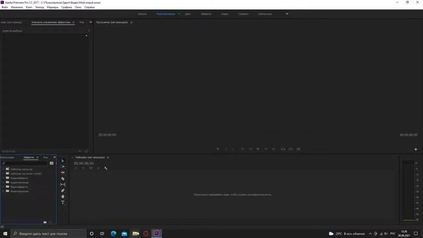Open the Маркеры menu

(53, 7)
